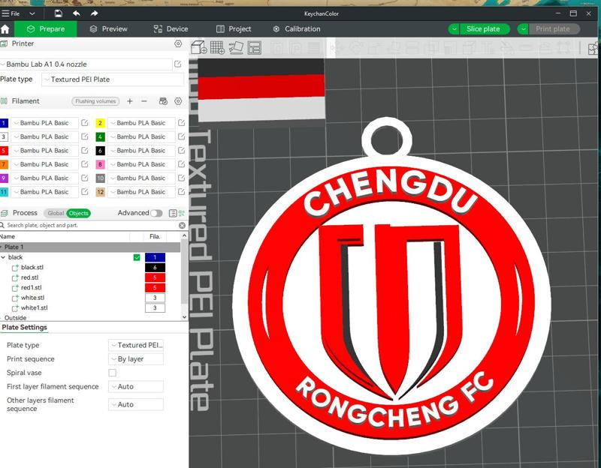Open the Print sequence By layer dropdown

click(136, 359)
